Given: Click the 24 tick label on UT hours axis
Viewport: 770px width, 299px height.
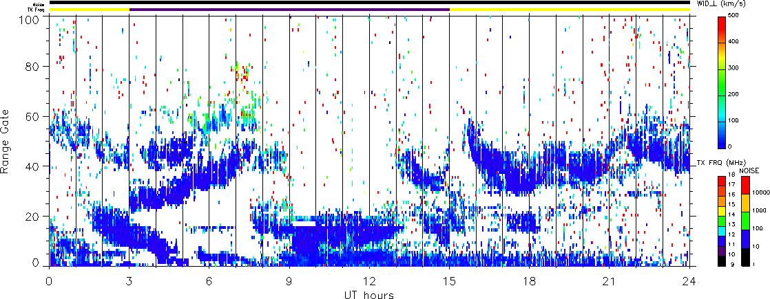Looking at the screenshot, I should tap(689, 282).
